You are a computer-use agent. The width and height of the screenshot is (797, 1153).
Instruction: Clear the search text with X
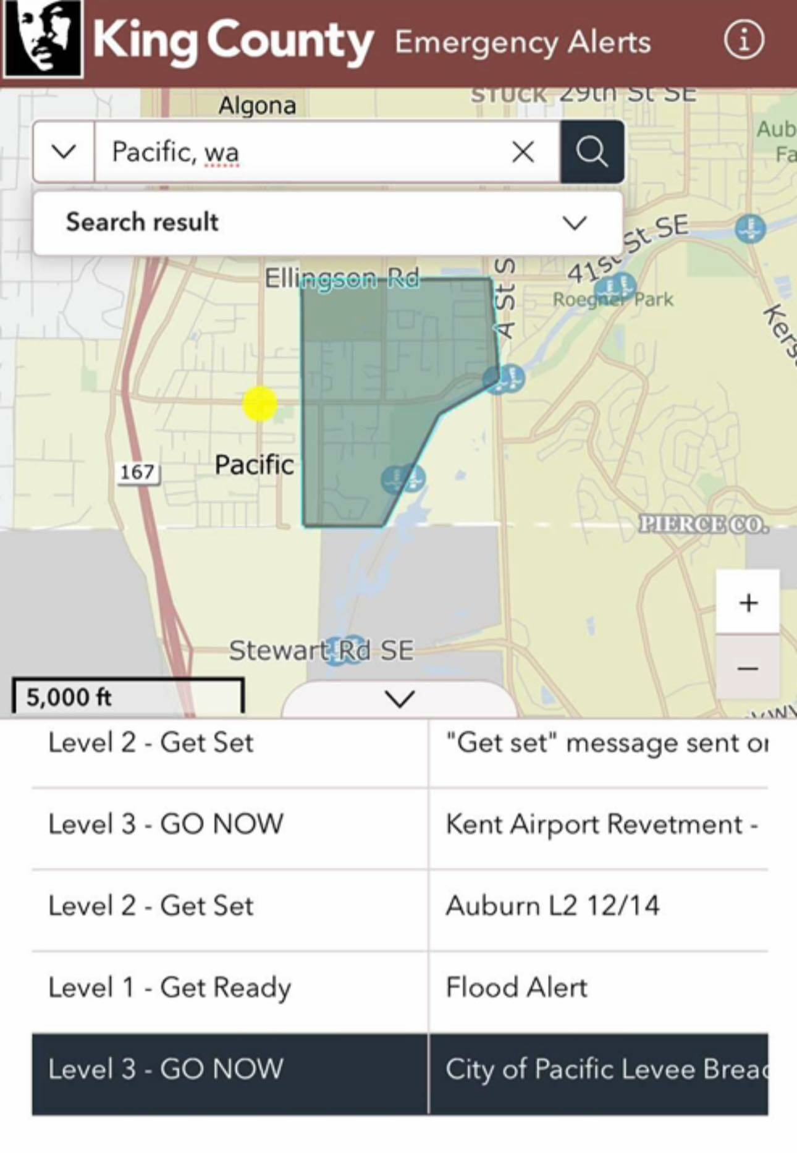point(523,152)
